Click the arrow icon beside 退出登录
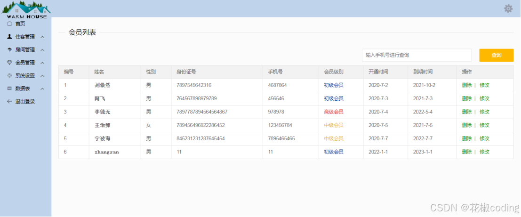This screenshot has width=521, height=217. coord(9,101)
